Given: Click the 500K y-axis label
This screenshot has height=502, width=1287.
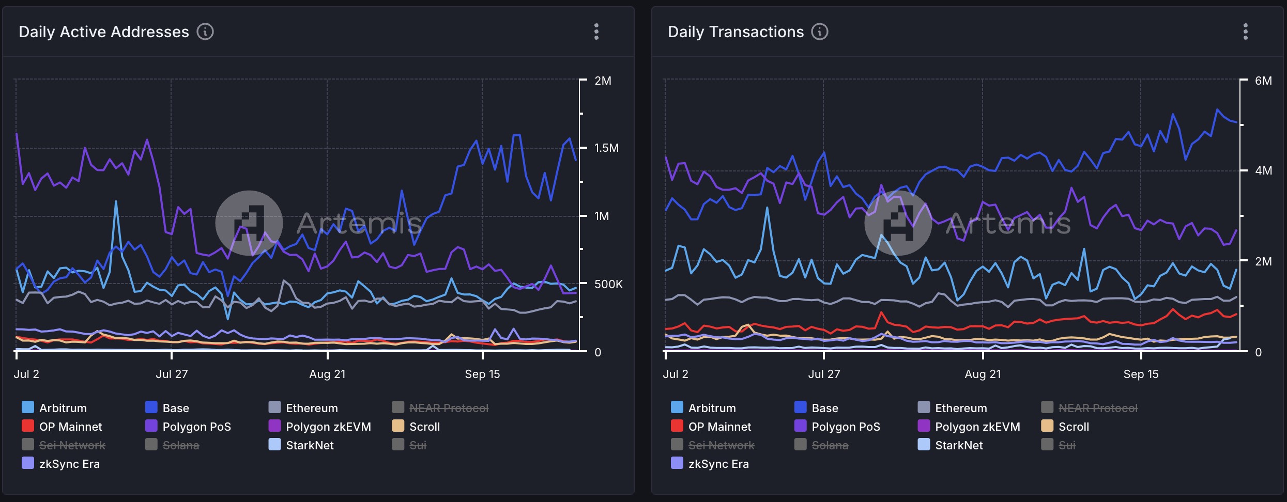Looking at the screenshot, I should 608,284.
